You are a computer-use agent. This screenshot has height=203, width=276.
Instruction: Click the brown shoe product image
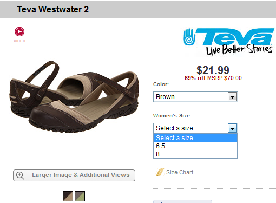point(74,97)
